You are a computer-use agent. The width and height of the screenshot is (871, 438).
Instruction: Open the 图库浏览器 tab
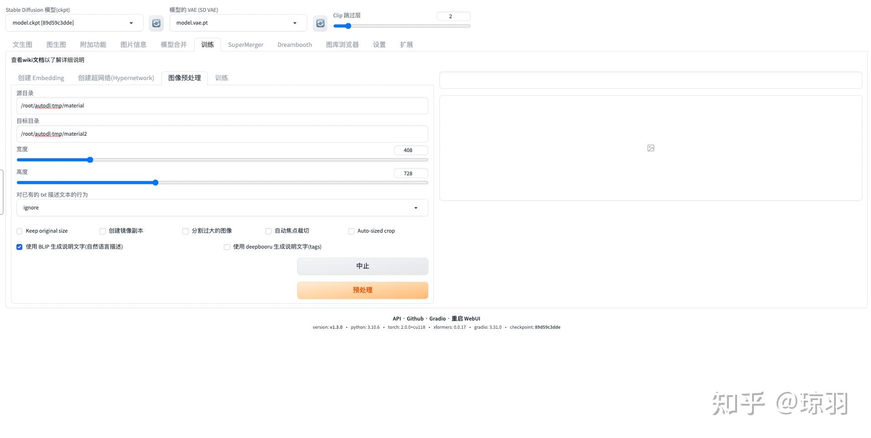(342, 45)
